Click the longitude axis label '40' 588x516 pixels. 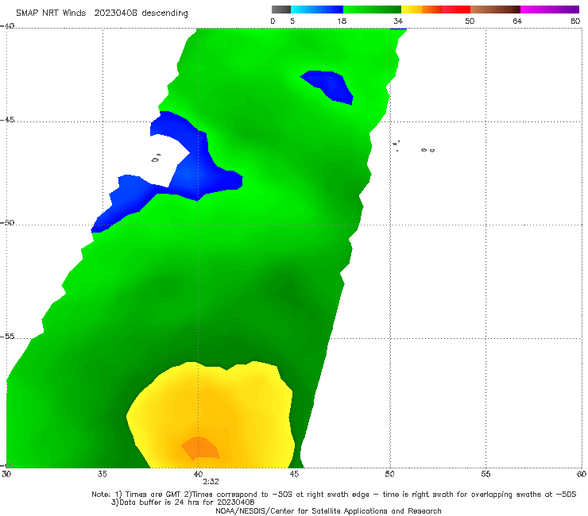(x=198, y=474)
